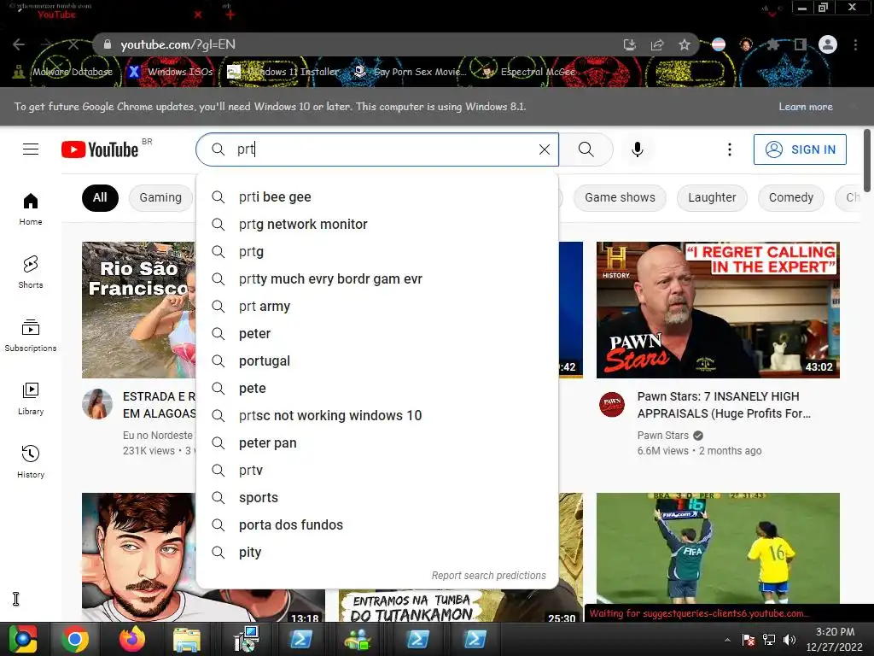Choose "prtsc not working windows 10"
The width and height of the screenshot is (874, 656).
tap(377, 416)
